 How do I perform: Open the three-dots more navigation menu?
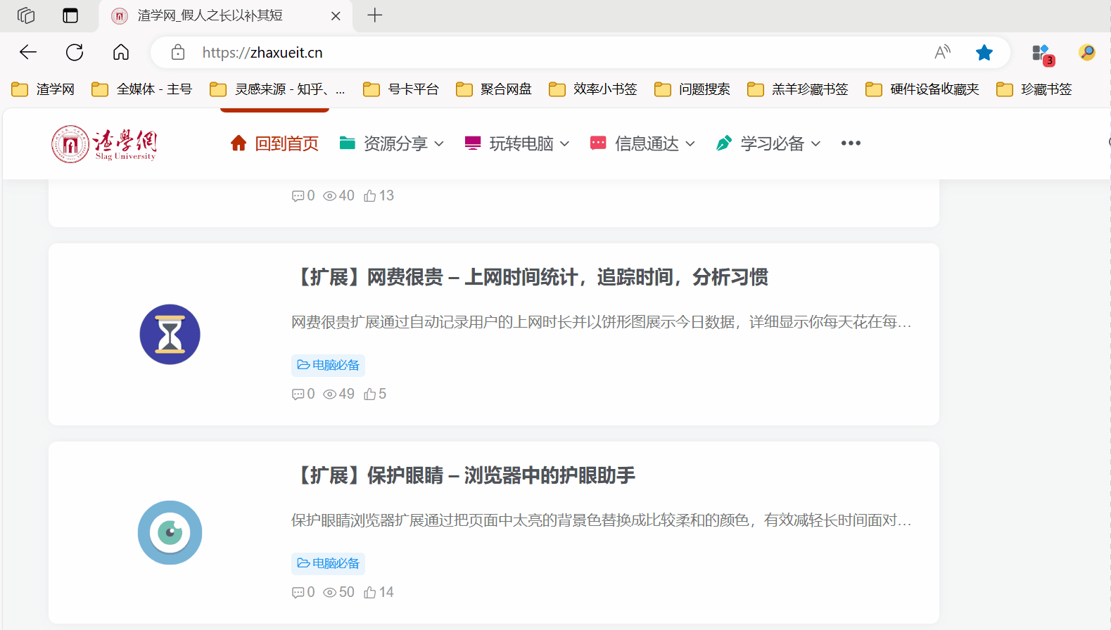[x=851, y=143]
